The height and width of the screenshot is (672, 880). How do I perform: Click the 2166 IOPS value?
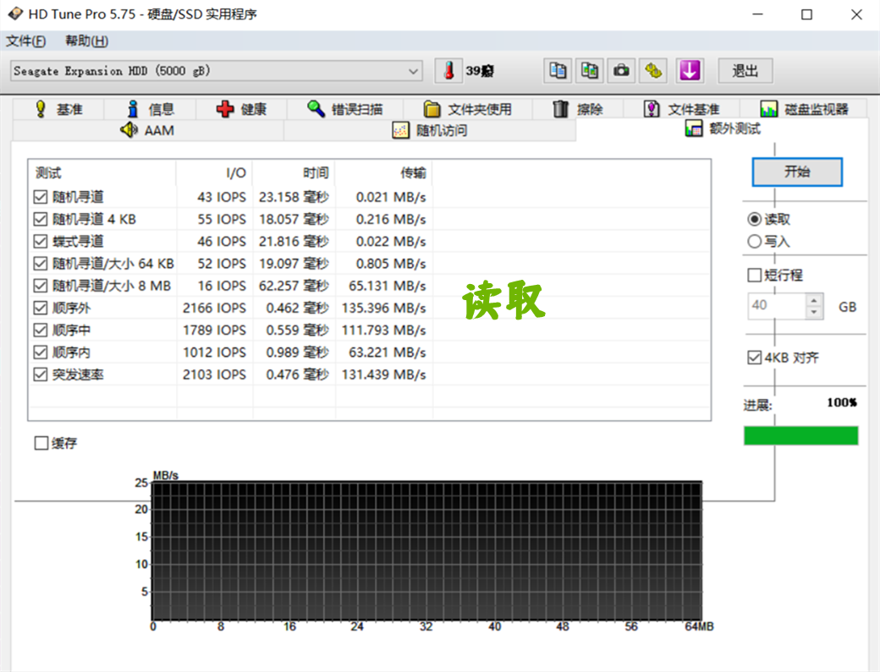pos(214,308)
